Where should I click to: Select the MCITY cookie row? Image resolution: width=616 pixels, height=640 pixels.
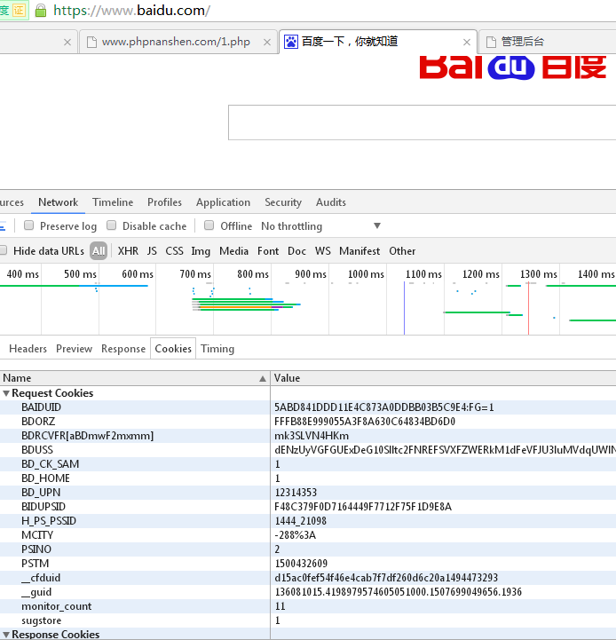coord(308,535)
